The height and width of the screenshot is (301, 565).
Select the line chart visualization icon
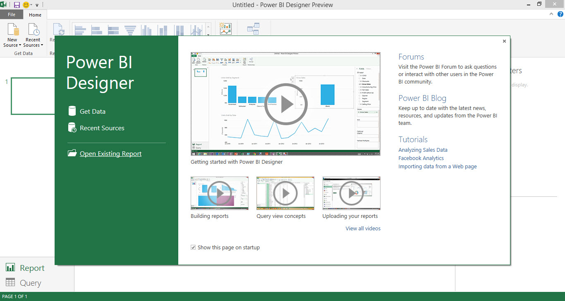196,29
